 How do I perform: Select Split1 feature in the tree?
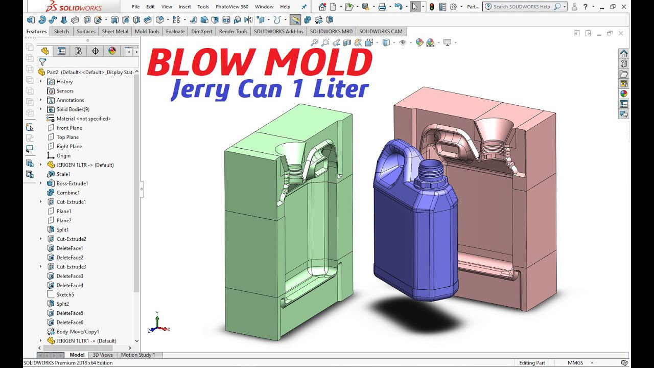(62, 230)
